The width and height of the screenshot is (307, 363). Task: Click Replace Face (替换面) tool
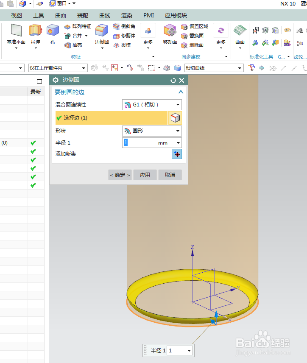[193, 36]
